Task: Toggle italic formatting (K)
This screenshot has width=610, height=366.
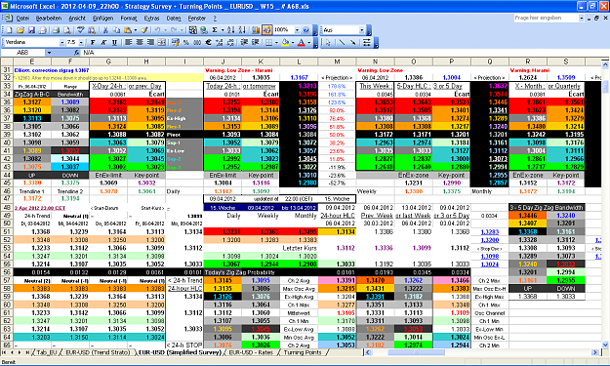Action: pyautogui.click(x=103, y=42)
